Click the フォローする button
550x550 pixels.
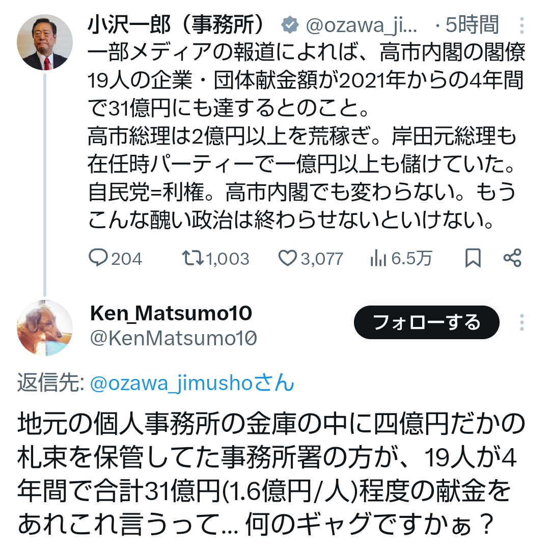pyautogui.click(x=426, y=322)
